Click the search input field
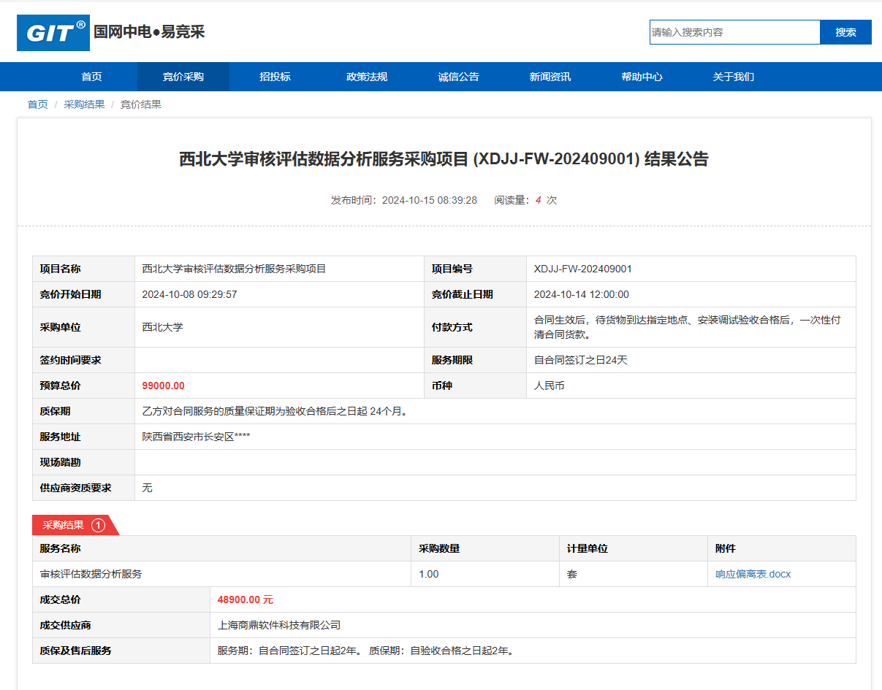882x690 pixels. tap(734, 32)
